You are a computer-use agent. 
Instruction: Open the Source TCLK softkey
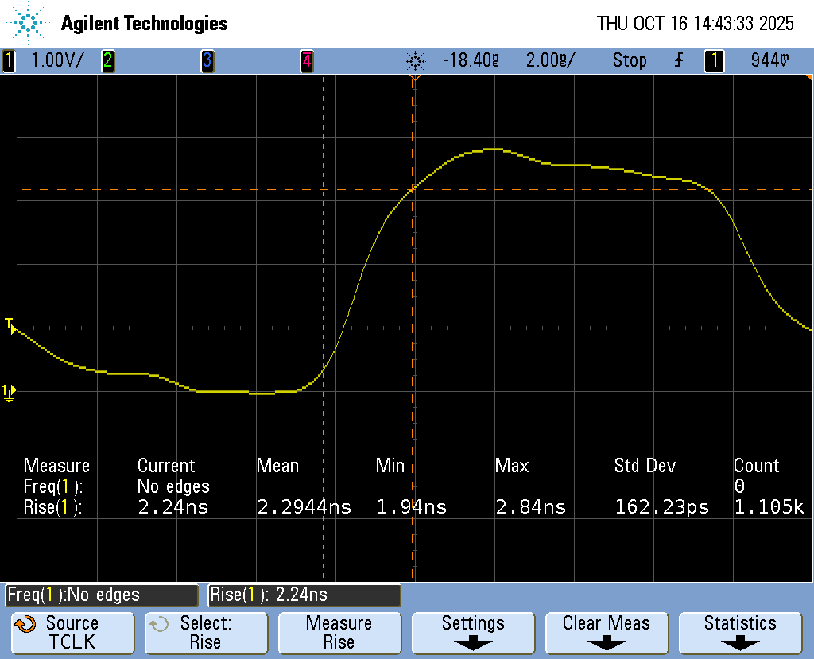tap(72, 633)
